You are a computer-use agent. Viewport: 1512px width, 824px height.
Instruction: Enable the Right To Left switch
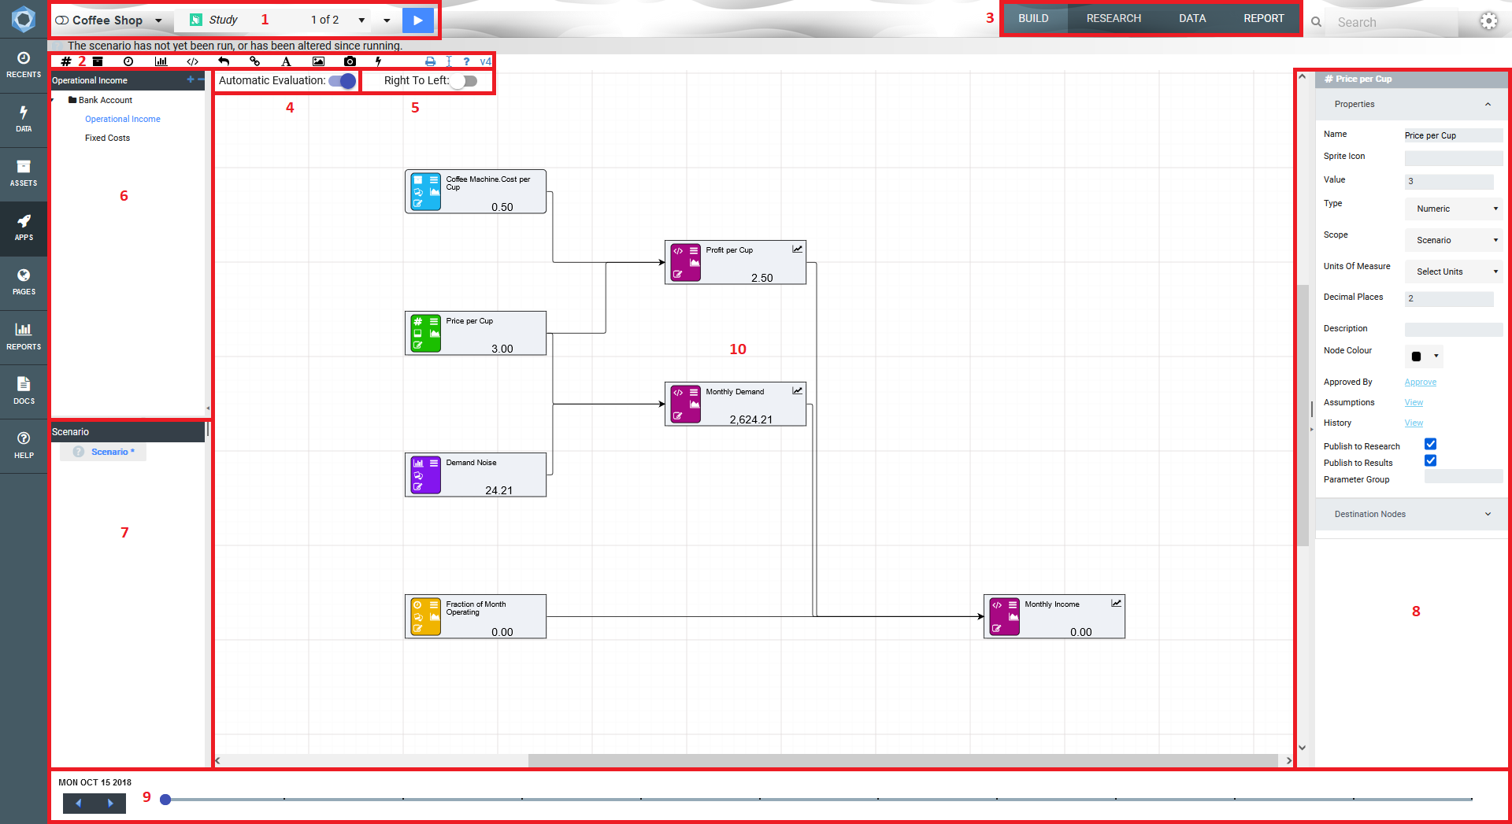[x=465, y=81]
